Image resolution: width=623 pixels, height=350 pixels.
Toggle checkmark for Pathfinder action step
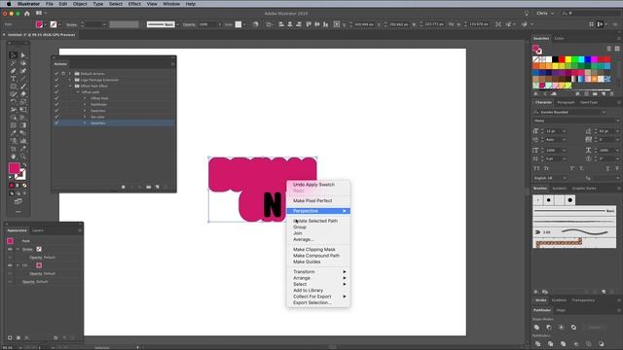point(56,104)
